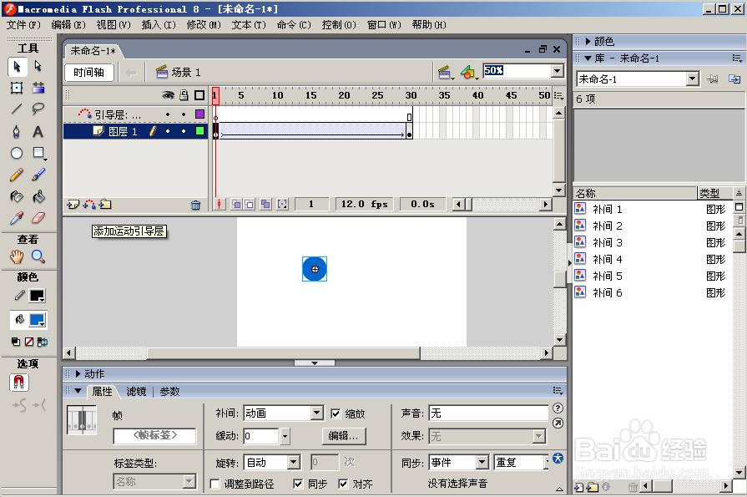The height and width of the screenshot is (497, 747).
Task: Select the Hand tool
Action: point(17,257)
